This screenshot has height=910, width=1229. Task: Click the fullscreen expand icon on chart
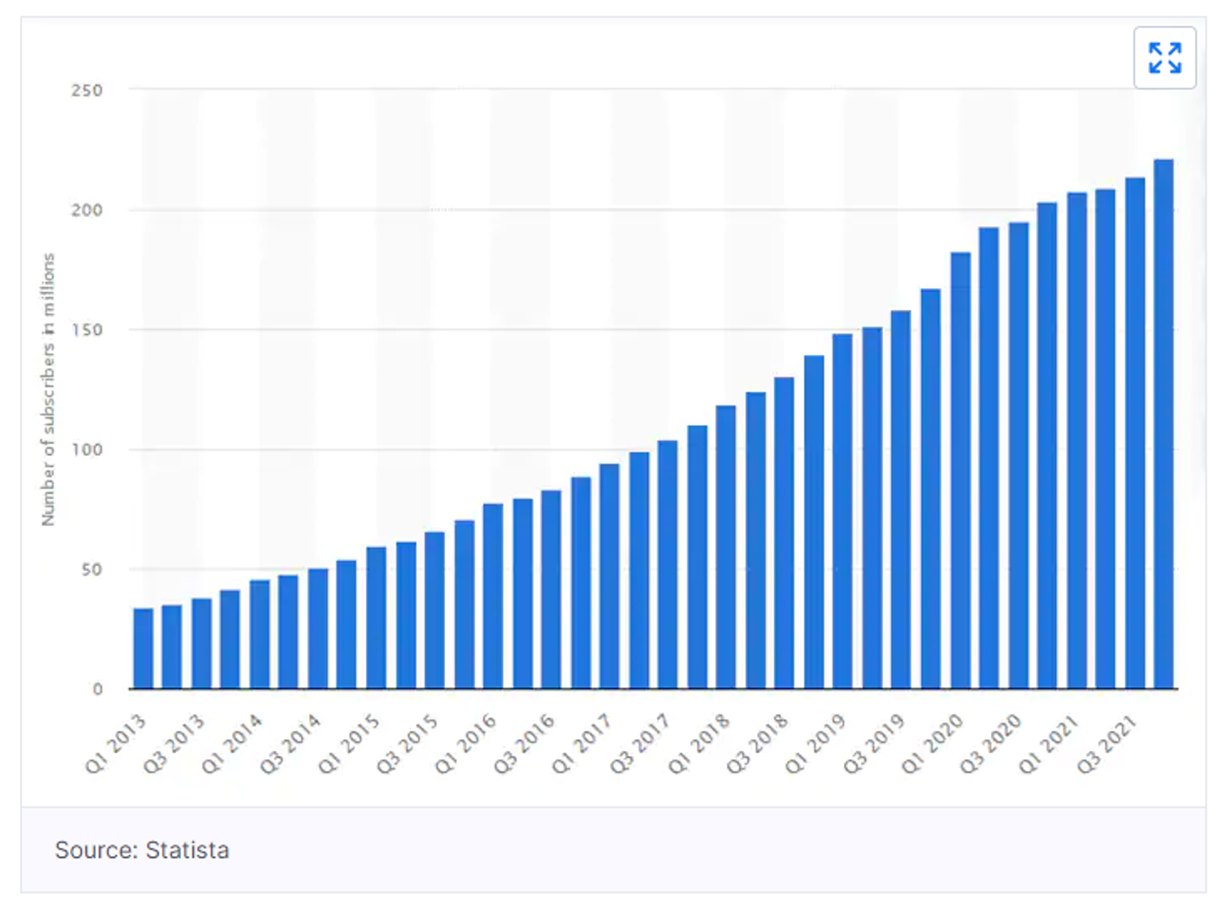pos(1164,58)
